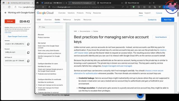Click the read aloud icon in address bar
This screenshot has height=101, width=179.
click(123, 7)
